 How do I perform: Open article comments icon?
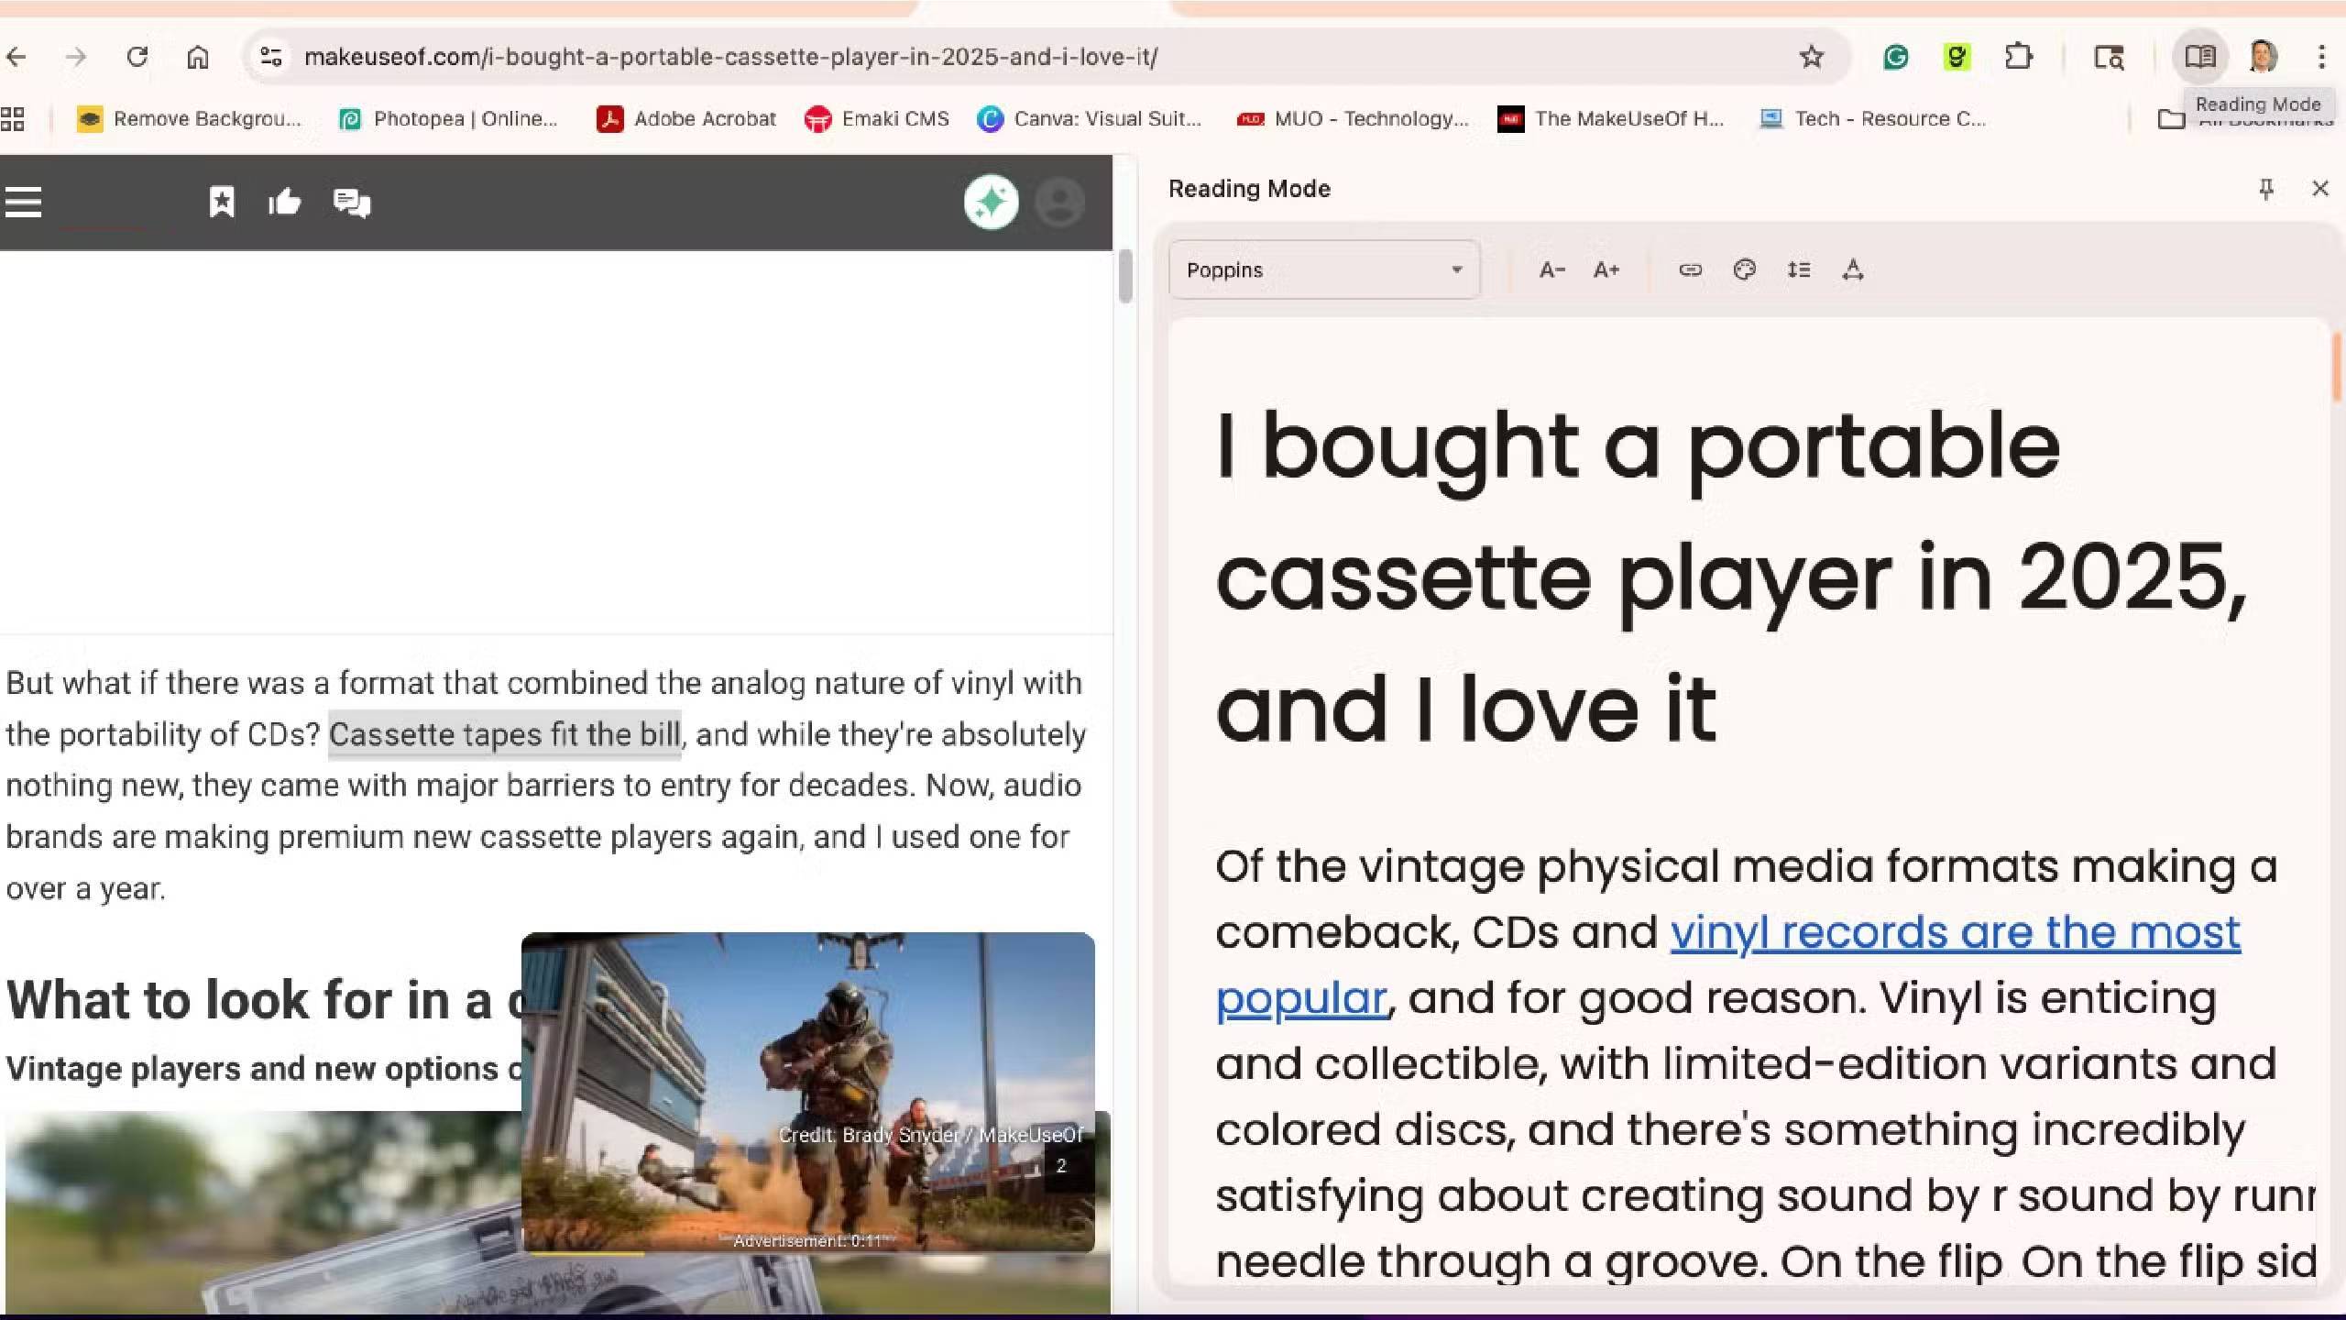tap(352, 202)
